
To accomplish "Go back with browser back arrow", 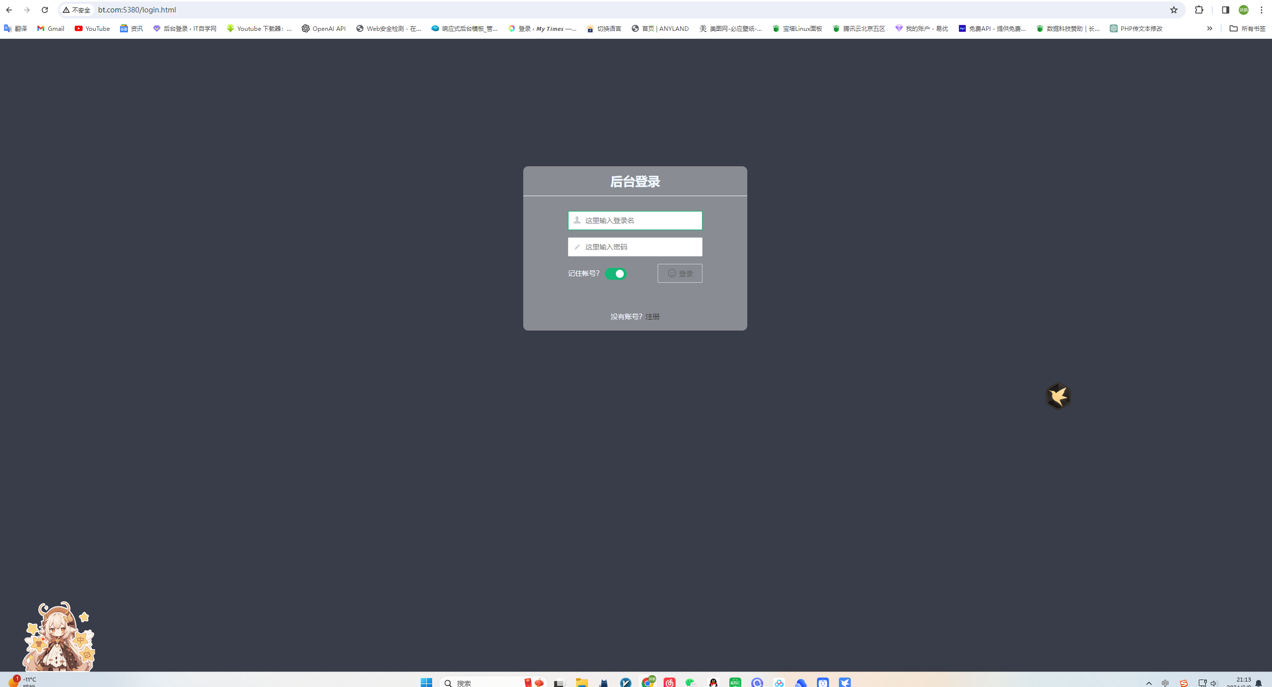I will click(x=9, y=10).
